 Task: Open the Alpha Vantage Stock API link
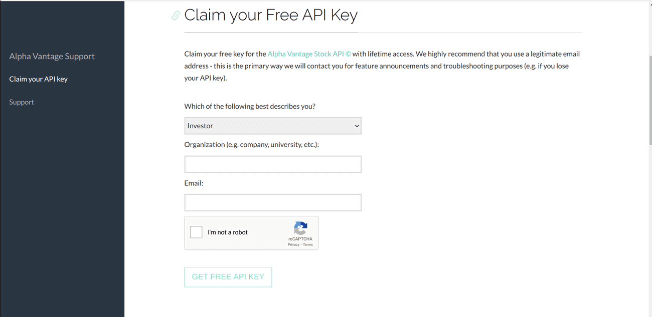pyautogui.click(x=306, y=54)
